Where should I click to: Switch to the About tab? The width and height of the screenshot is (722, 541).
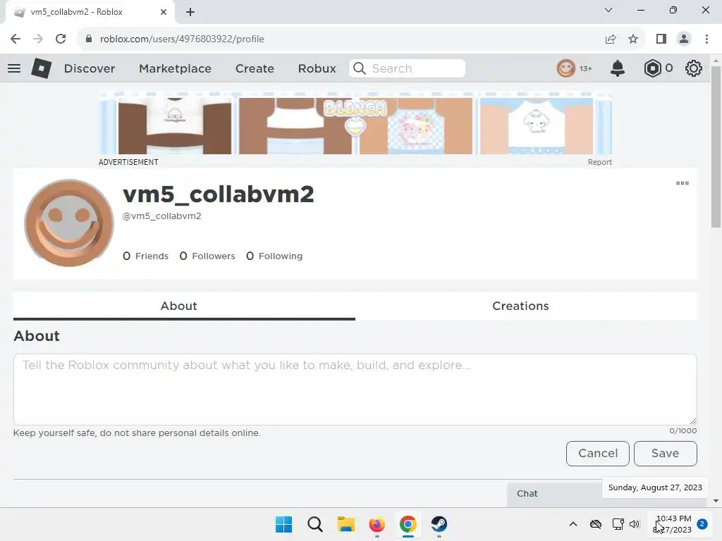[178, 306]
